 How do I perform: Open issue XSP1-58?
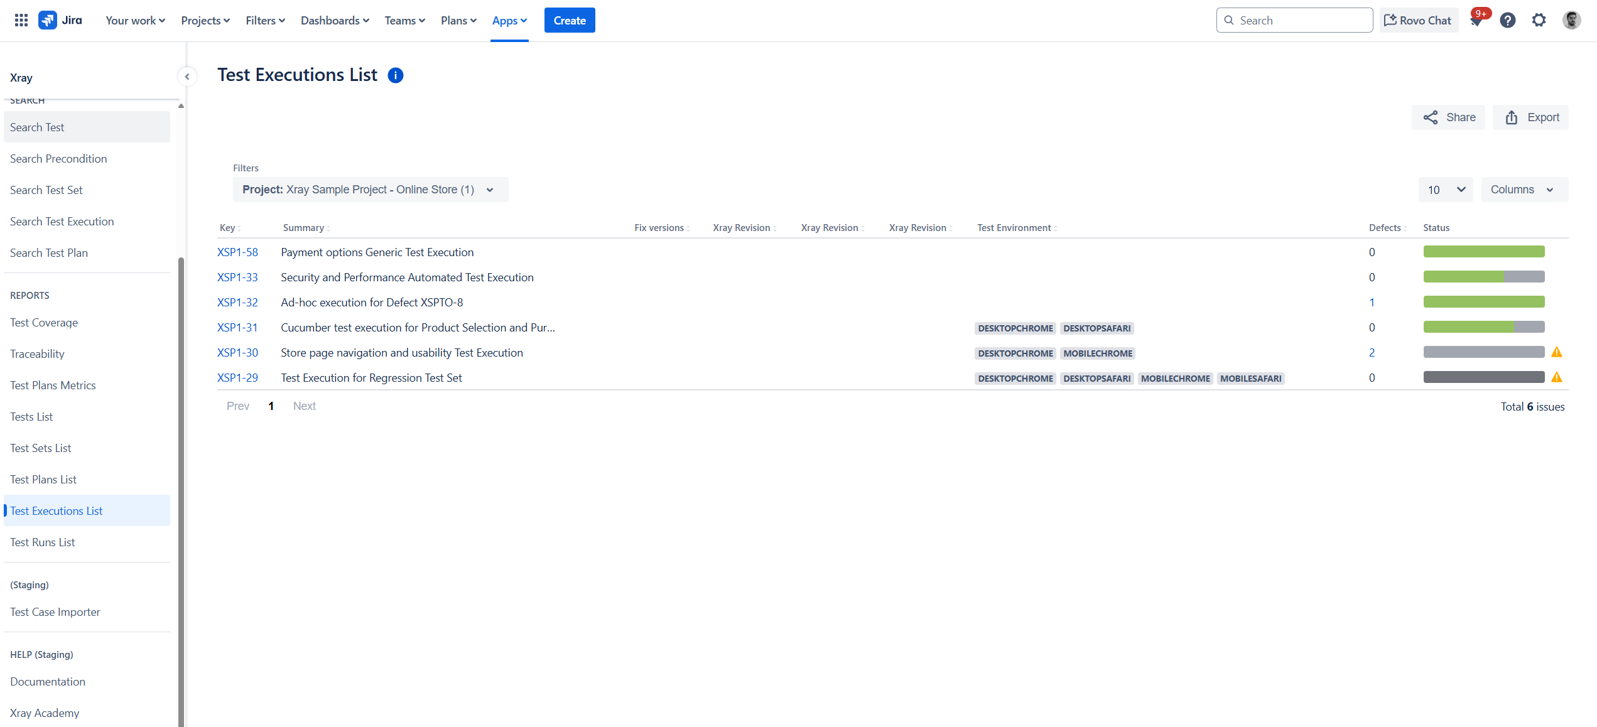237,252
